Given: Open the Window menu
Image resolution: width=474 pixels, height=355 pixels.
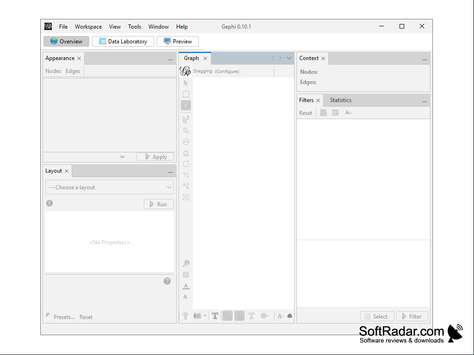Looking at the screenshot, I should 159,27.
